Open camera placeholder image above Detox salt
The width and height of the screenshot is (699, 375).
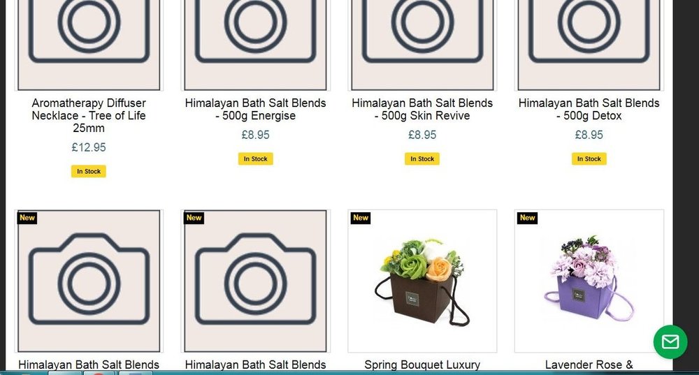pyautogui.click(x=589, y=45)
